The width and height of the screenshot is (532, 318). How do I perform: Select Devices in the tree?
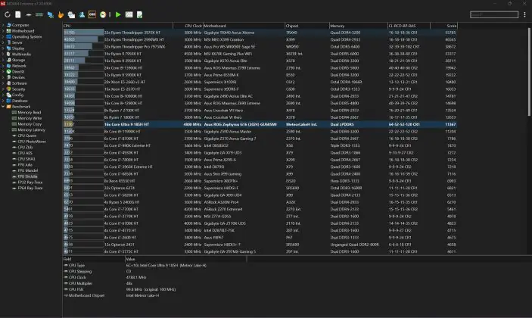[x=18, y=77]
